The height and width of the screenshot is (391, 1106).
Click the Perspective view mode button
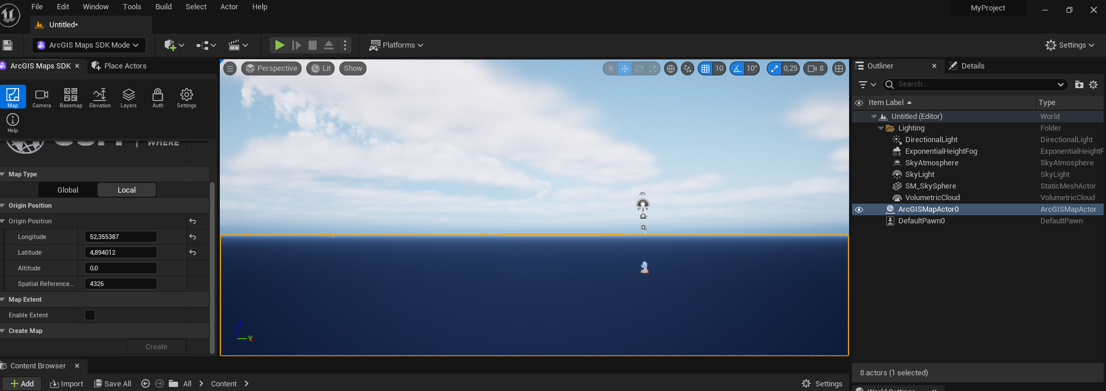coord(271,68)
